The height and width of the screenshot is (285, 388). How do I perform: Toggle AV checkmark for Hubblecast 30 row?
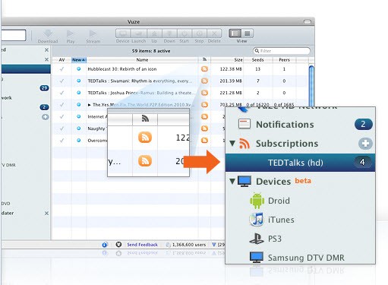[62, 69]
